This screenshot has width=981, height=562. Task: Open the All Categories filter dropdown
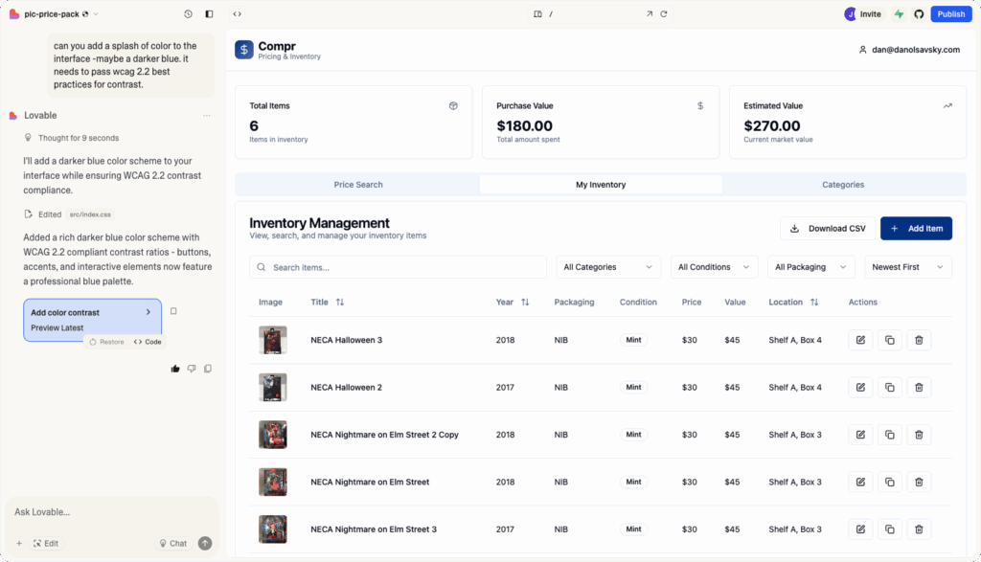[x=608, y=267]
